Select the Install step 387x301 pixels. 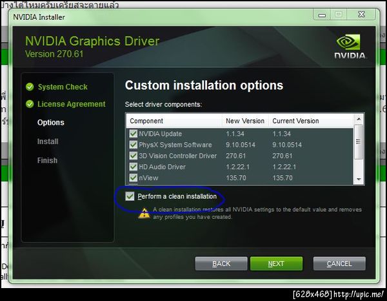click(48, 141)
